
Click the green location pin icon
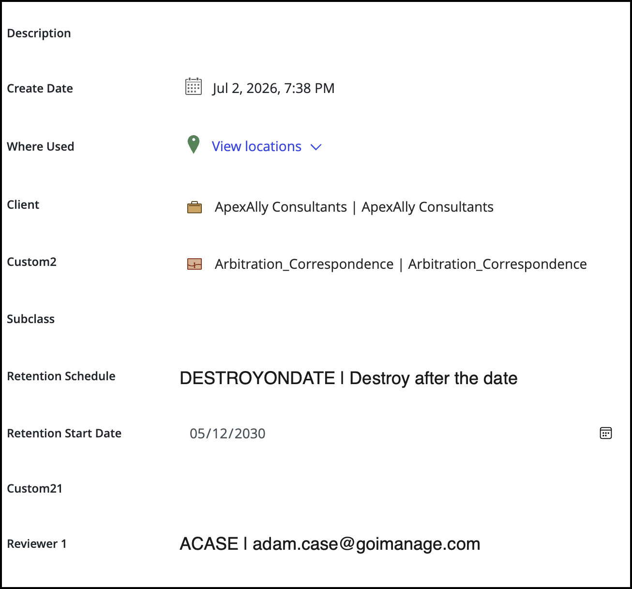coord(194,144)
